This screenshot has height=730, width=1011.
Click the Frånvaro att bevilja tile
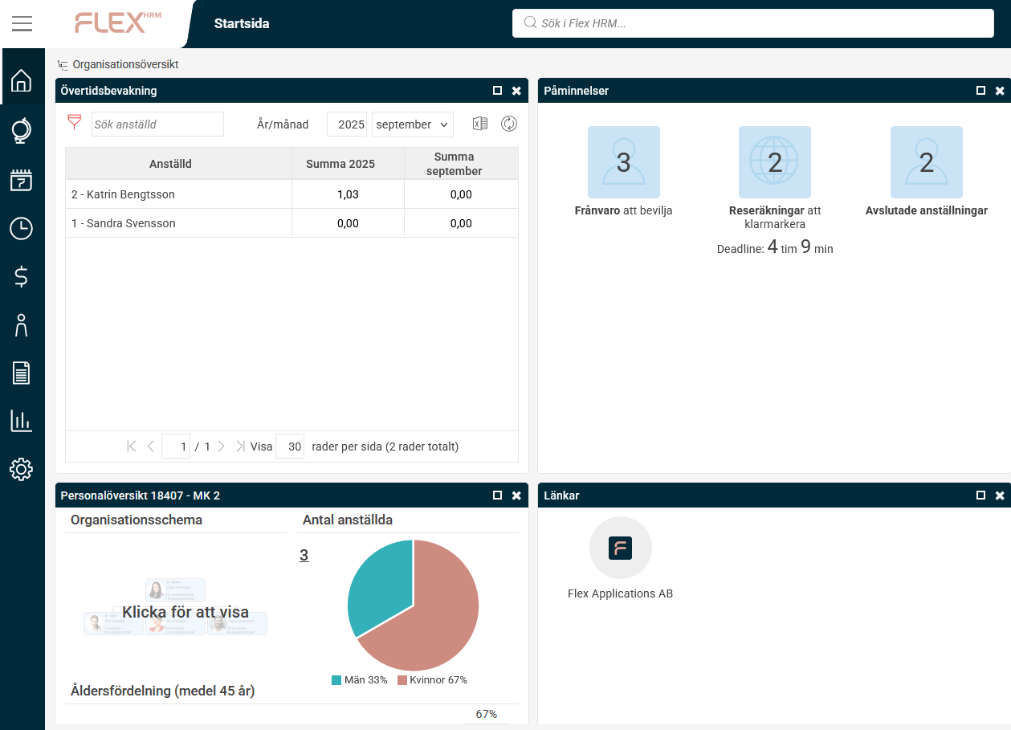(x=623, y=162)
